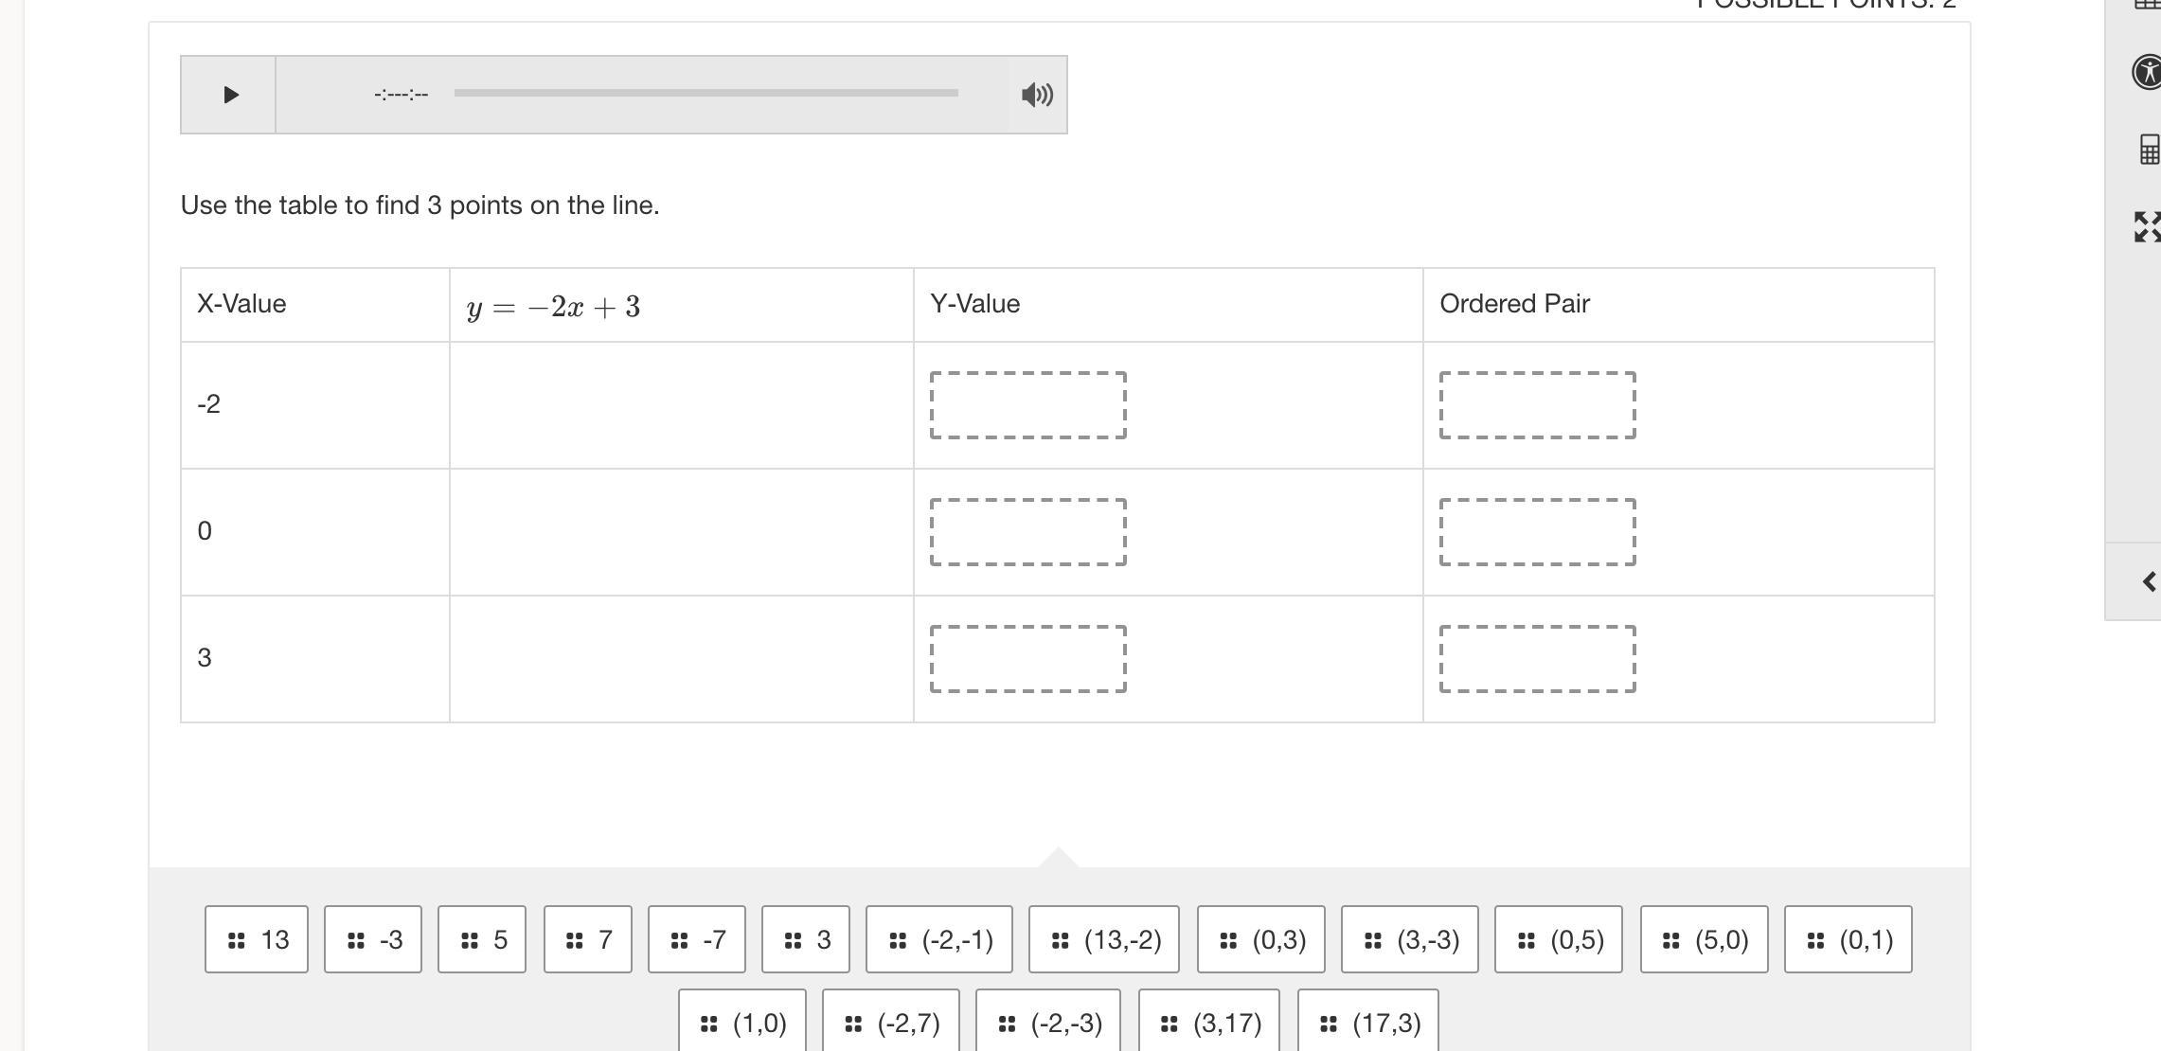2161x1051 pixels.
Task: Pick the -3 answer tile
Action: [x=373, y=939]
